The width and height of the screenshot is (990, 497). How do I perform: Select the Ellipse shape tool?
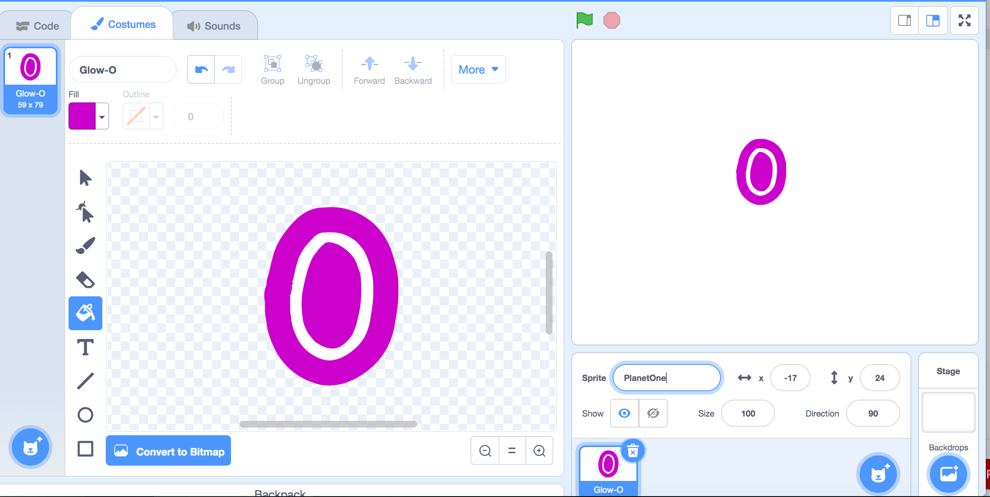(85, 414)
